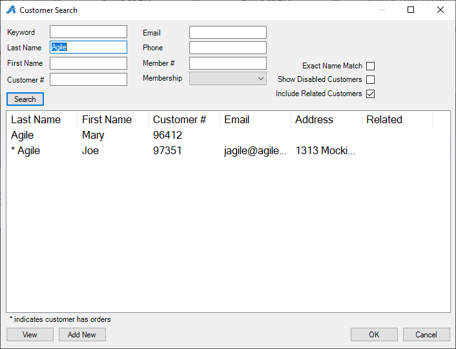Screen dimensions: 456x349
Task: Click the Member # input field
Action: (x=227, y=63)
